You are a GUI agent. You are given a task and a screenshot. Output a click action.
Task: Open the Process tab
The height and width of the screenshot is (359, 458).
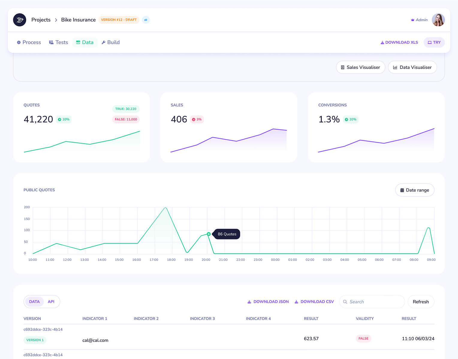point(29,42)
